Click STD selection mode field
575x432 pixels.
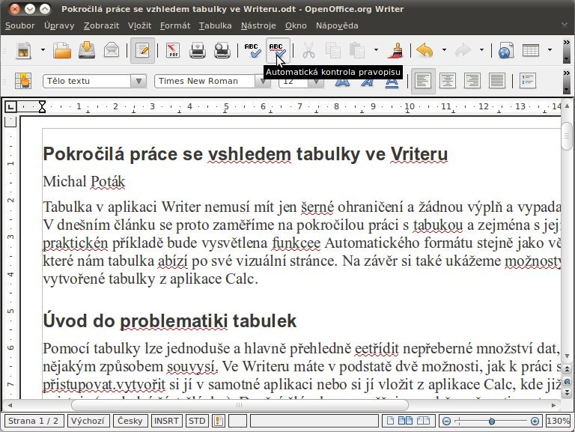(197, 421)
